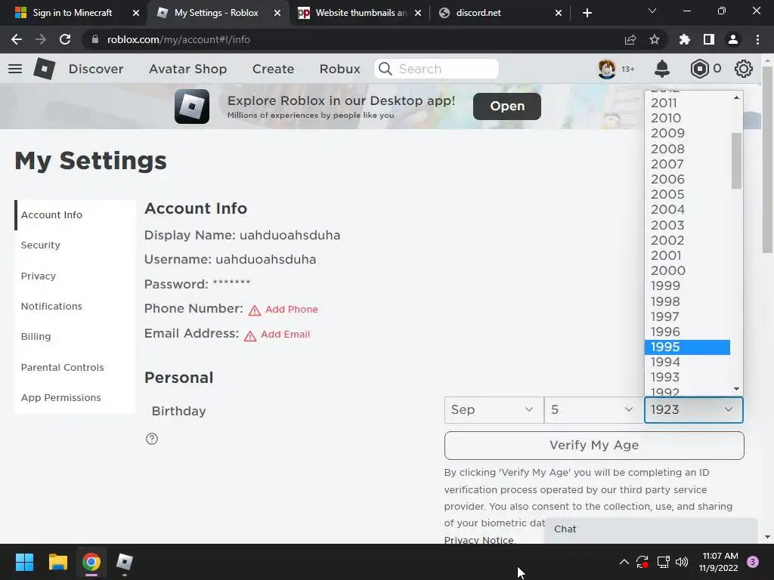Open the Robux link in navbar
Image resolution: width=774 pixels, height=580 pixels.
click(339, 69)
